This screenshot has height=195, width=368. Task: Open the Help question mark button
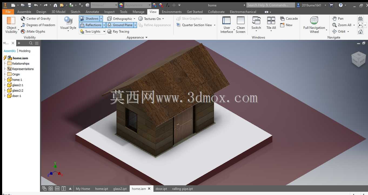341,5
